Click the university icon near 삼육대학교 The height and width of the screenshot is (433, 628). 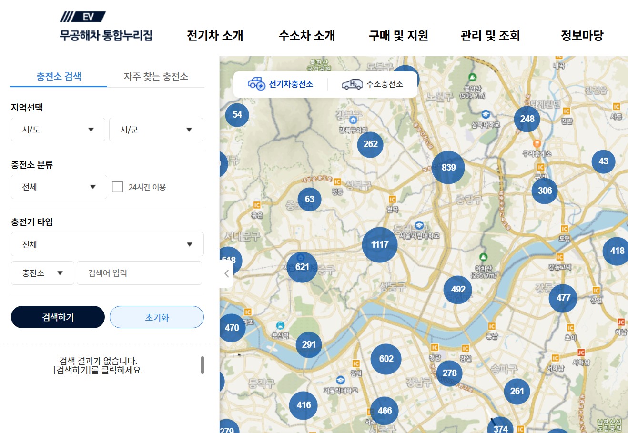coord(486,114)
